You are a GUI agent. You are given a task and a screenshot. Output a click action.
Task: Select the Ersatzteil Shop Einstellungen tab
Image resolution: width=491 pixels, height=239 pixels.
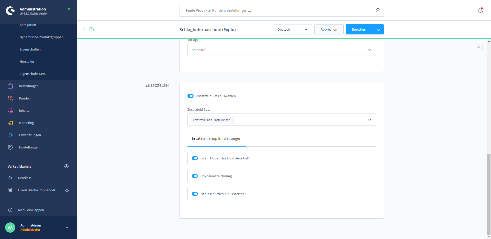(216, 139)
